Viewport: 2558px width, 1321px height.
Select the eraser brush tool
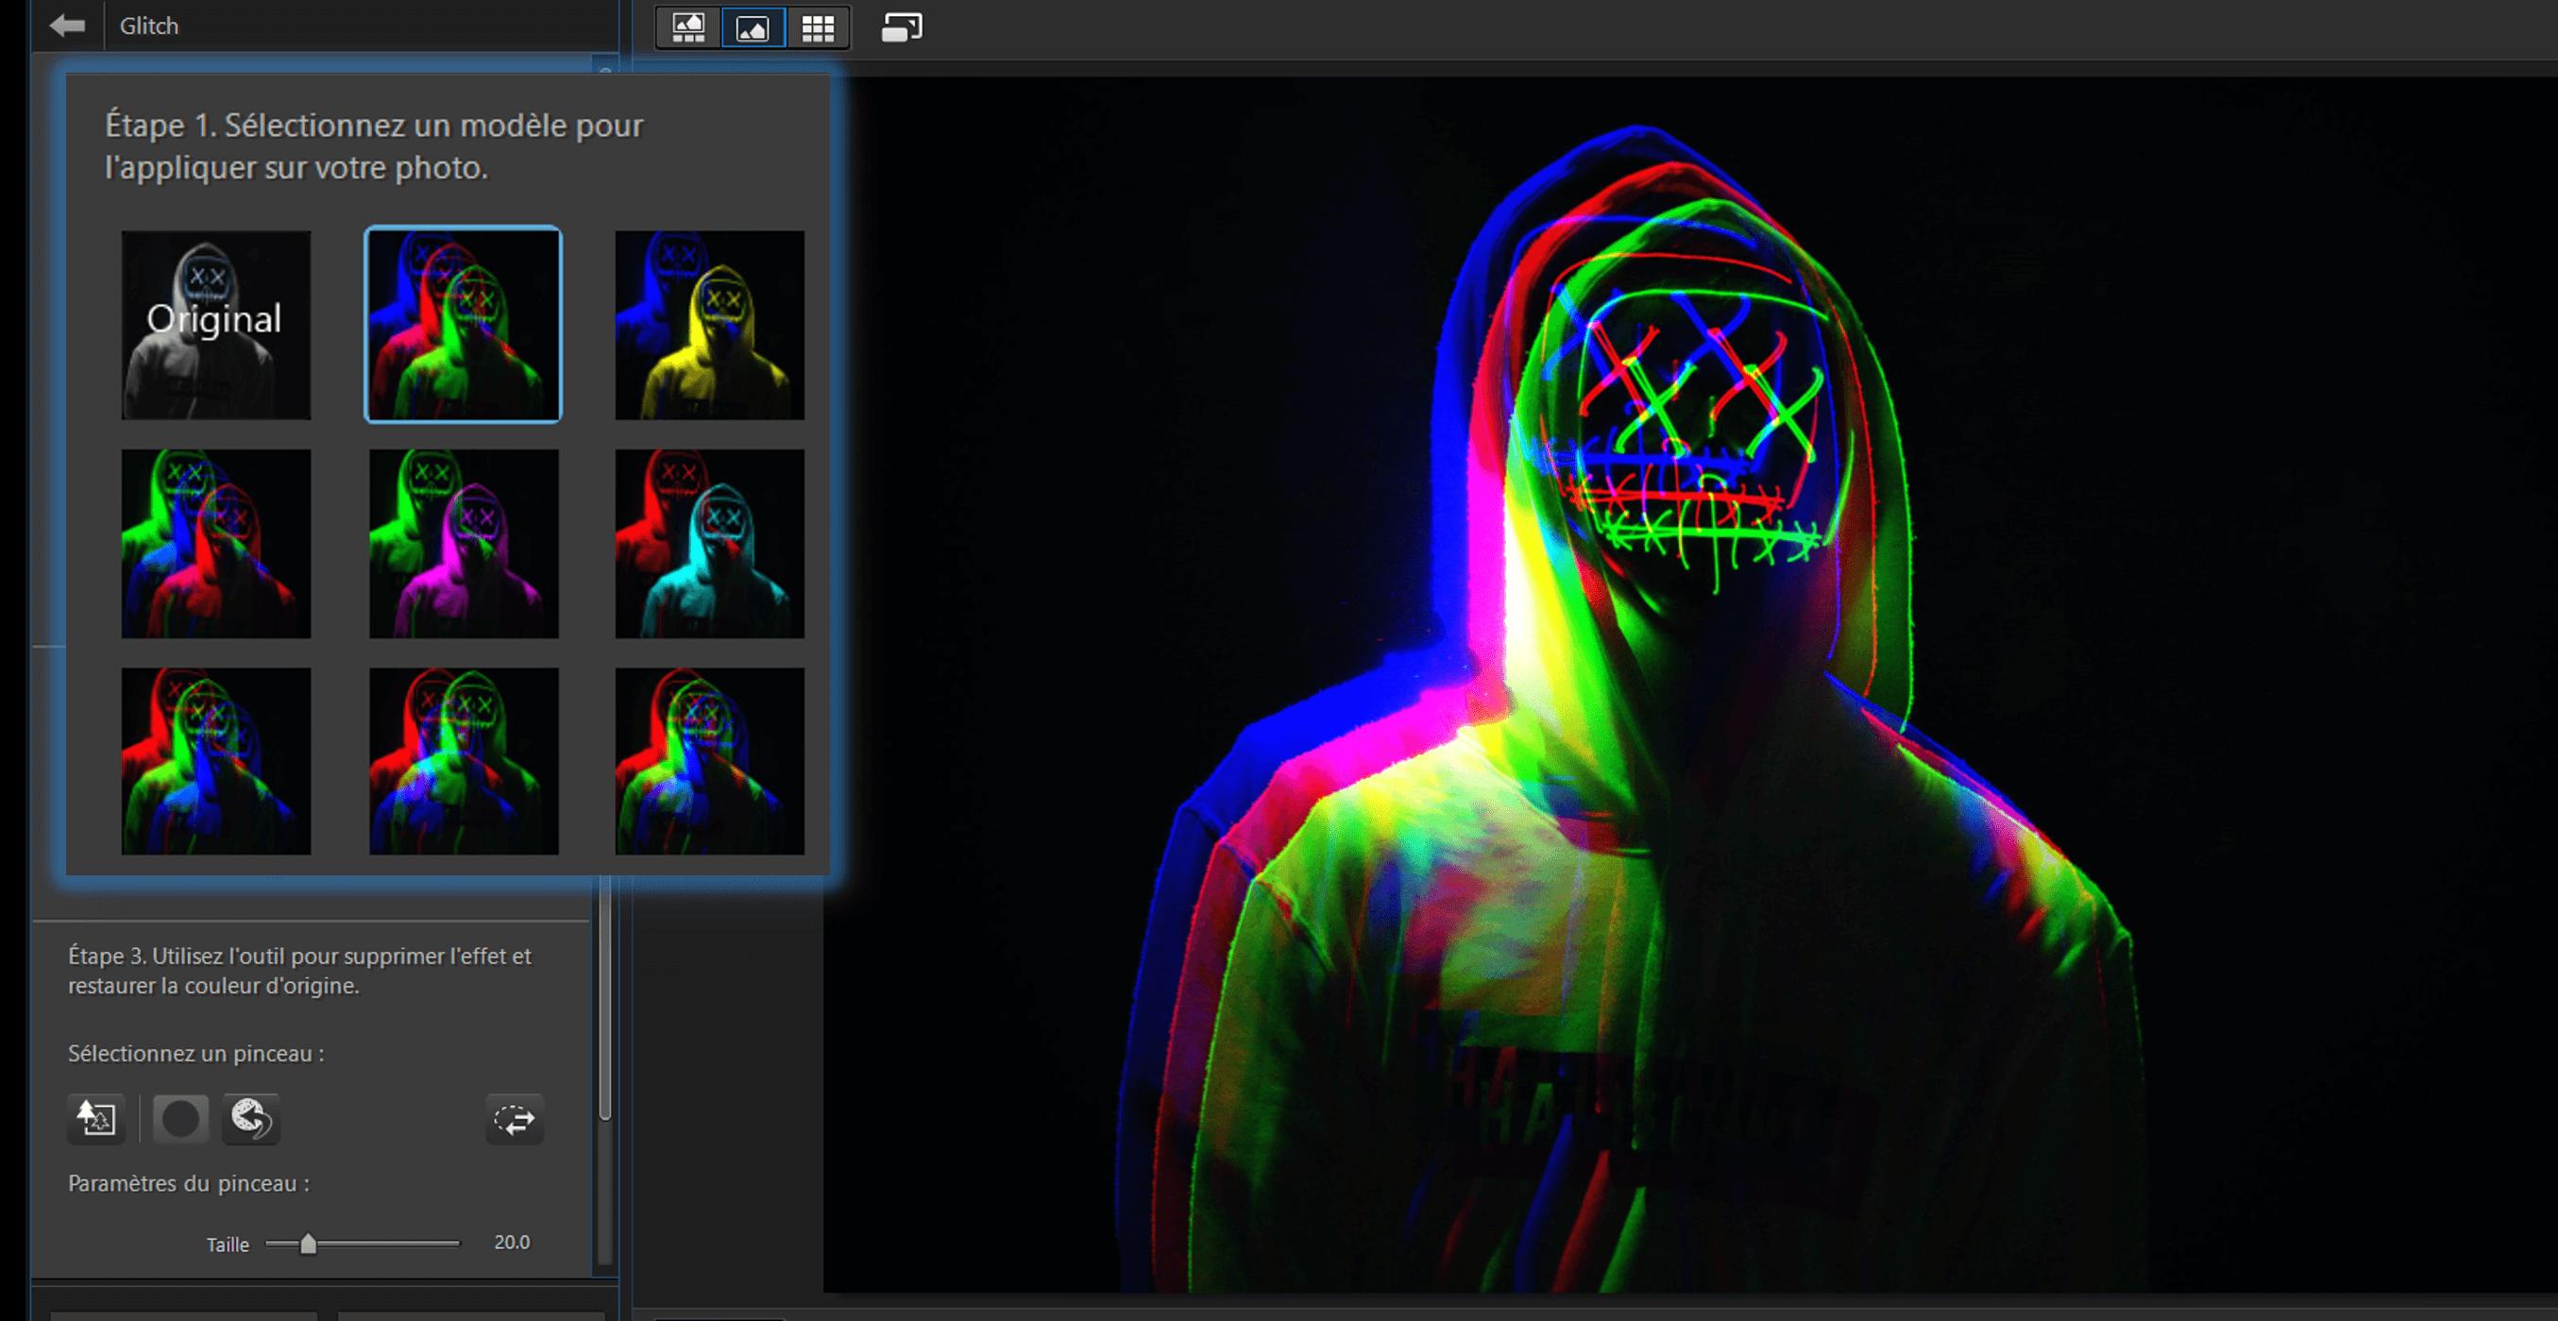click(251, 1119)
